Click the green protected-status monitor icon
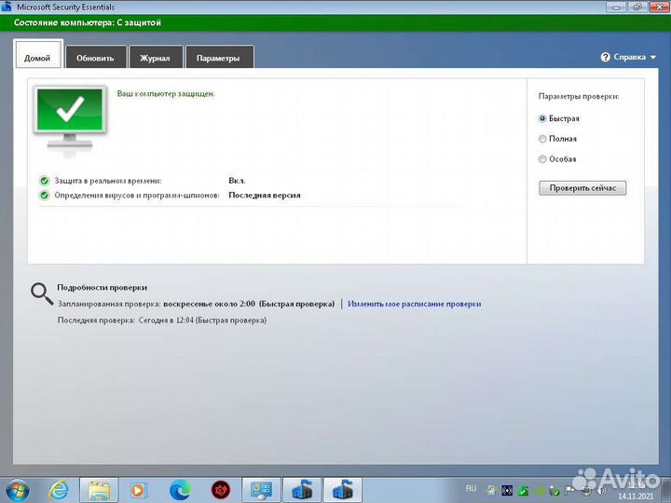 pyautogui.click(x=69, y=116)
